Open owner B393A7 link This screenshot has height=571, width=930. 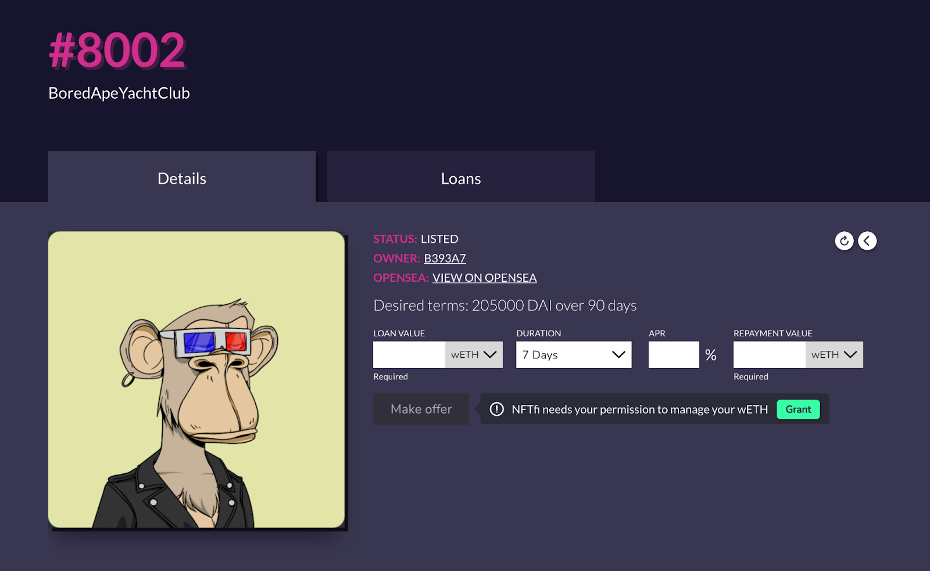click(x=445, y=258)
